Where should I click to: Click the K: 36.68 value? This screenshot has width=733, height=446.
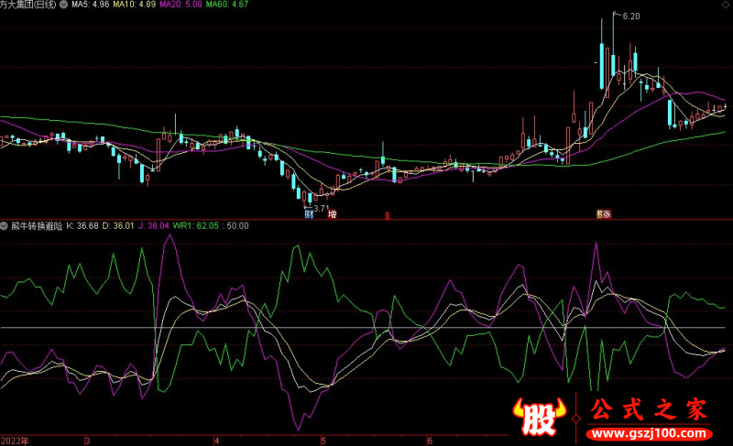pos(82,226)
